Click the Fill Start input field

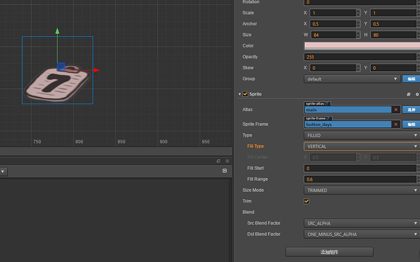pos(360,168)
